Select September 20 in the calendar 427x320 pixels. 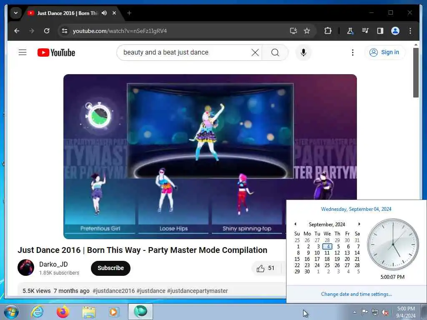tap(347, 259)
